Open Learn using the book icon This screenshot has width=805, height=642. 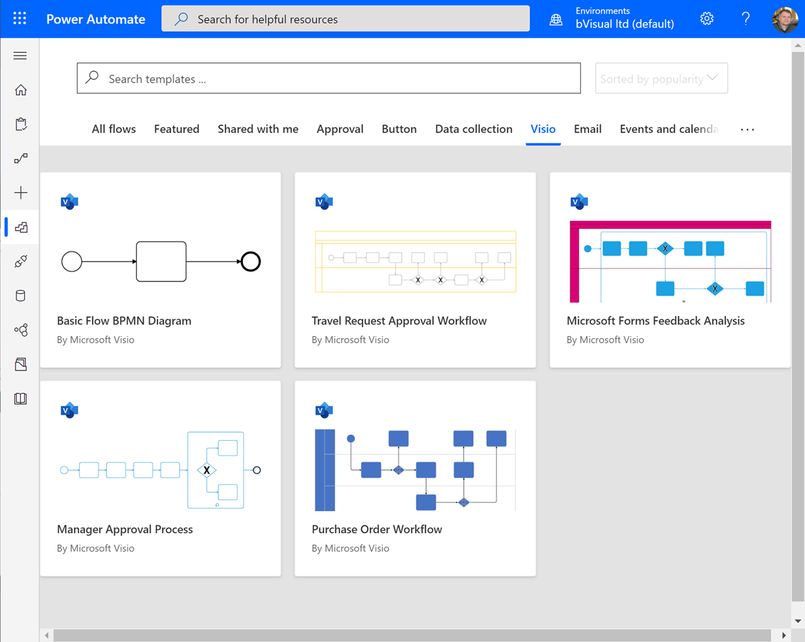[19, 398]
